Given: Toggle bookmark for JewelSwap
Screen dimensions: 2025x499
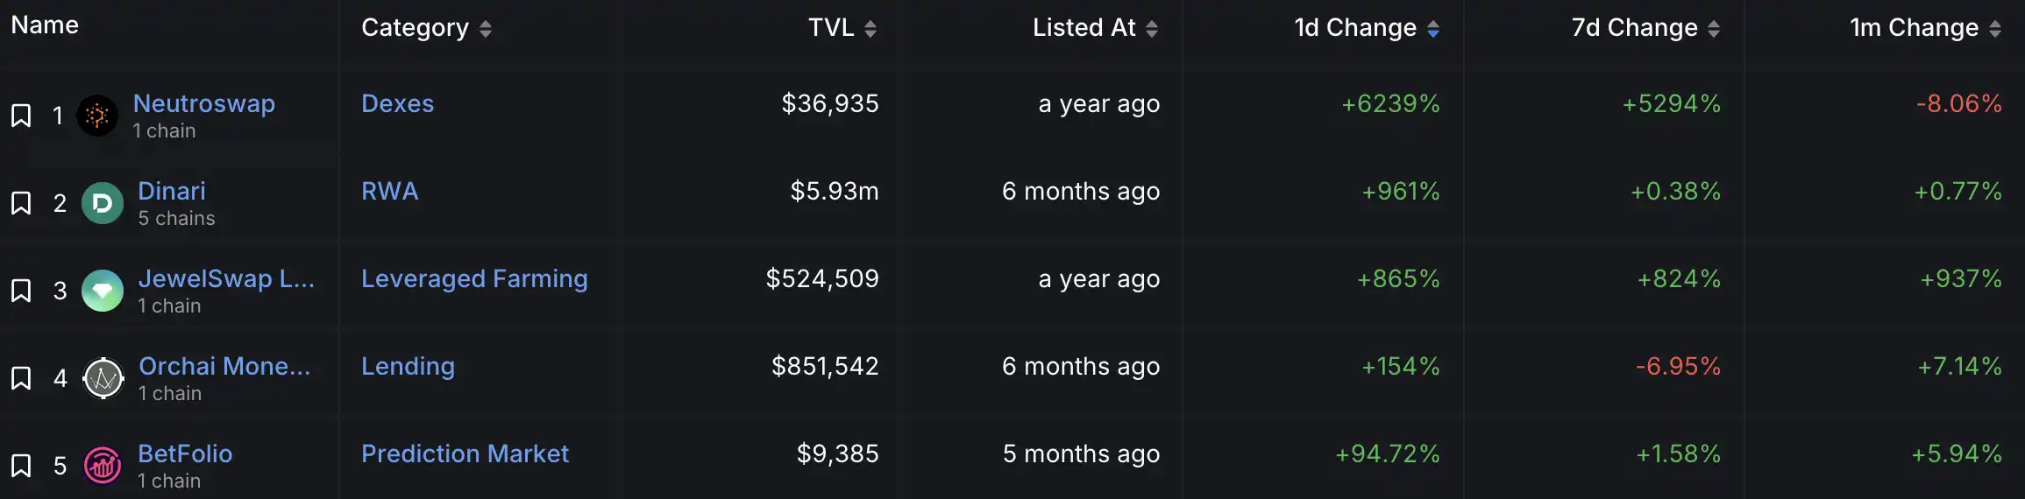Looking at the screenshot, I should point(21,291).
